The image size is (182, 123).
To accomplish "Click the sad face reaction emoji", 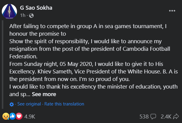I will click(x=6, y=116).
